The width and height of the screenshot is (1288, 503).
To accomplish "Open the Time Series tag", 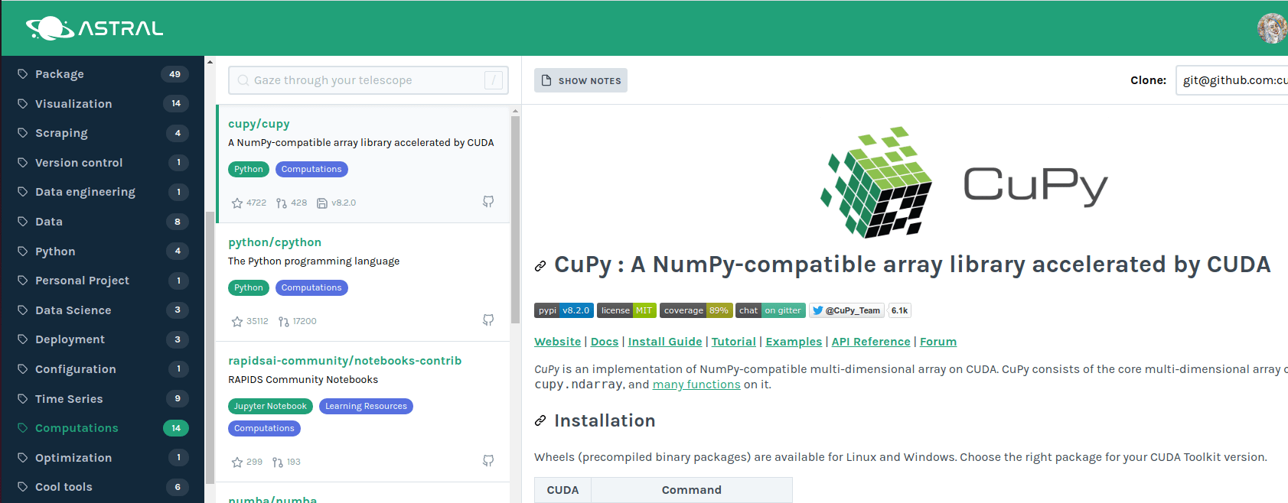I will (103, 398).
